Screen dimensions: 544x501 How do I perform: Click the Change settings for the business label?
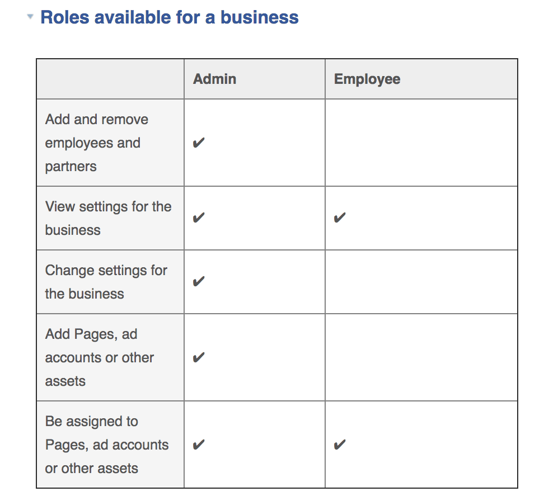(x=106, y=282)
